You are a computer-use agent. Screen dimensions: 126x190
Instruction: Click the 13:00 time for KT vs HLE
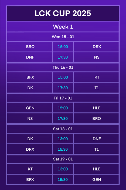pyautogui.click(x=63, y=169)
